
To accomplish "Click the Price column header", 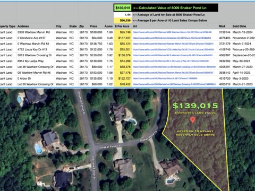I will [x=93, y=26].
